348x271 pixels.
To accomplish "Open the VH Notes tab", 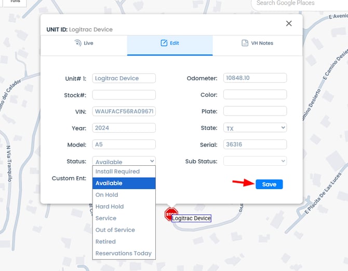I will coord(257,43).
